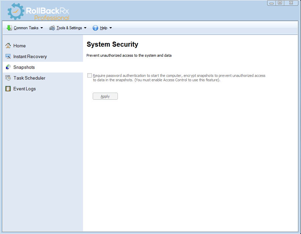Open the Common Tasks menu label
The height and width of the screenshot is (234, 301).
(26, 28)
